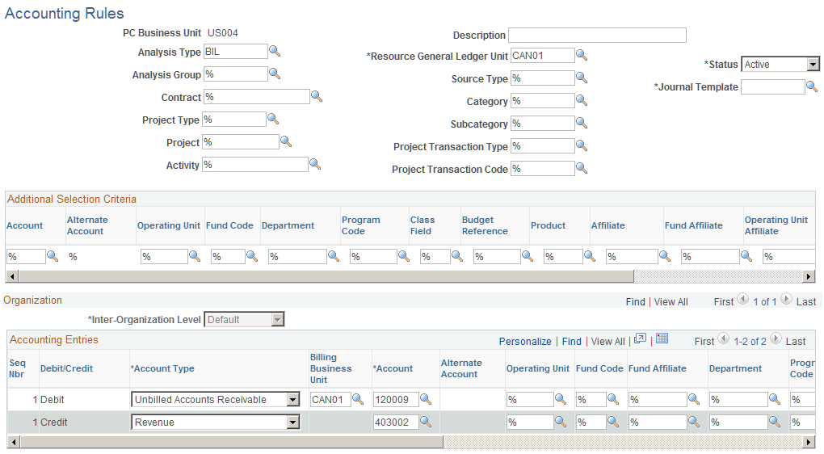
Task: Open the Inter-Organization Level dropdown
Action: 278,319
